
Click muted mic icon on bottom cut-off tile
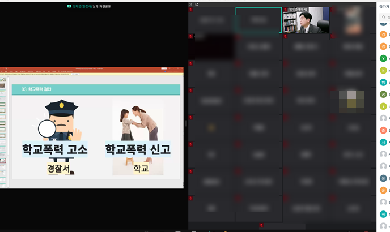[261, 225]
